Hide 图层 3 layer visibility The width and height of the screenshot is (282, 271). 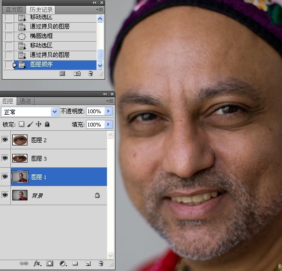point(5,158)
